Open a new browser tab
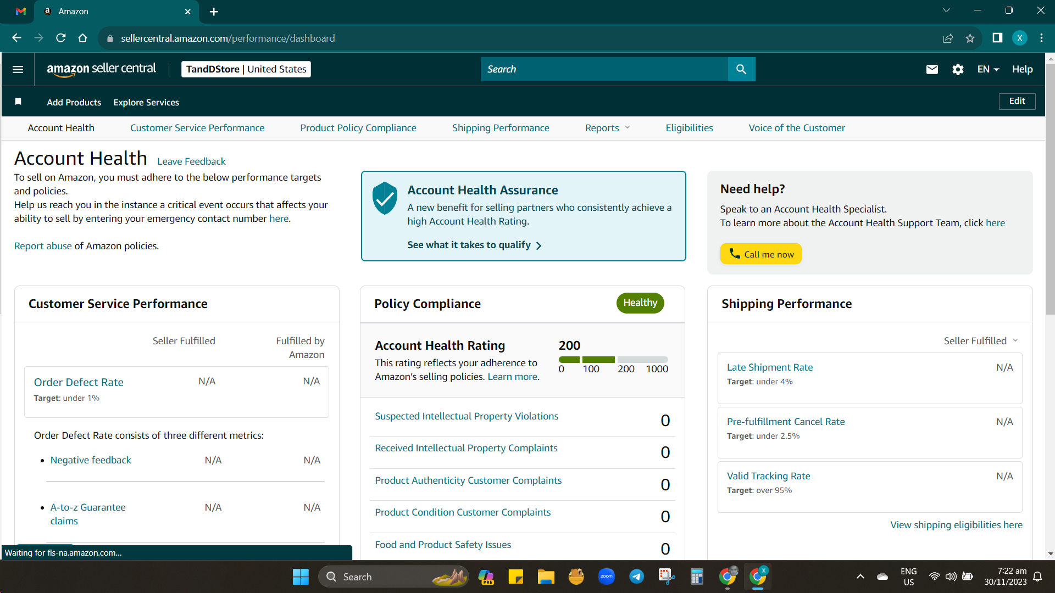This screenshot has width=1055, height=593. point(214,12)
